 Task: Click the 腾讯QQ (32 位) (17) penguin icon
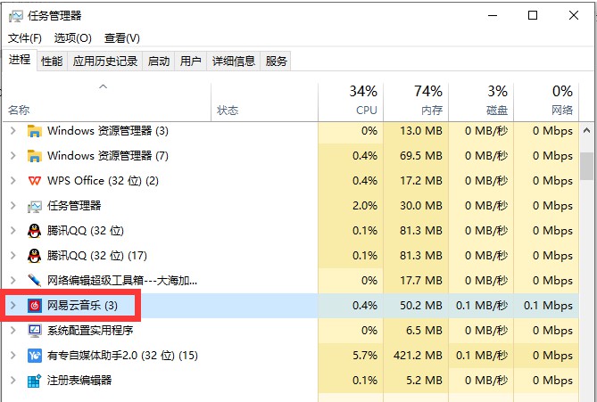34,256
